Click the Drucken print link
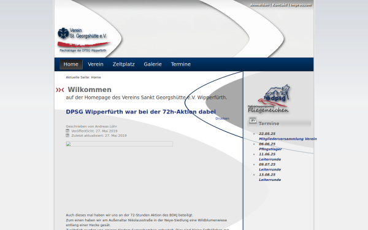Screen dimensions: 368x230 pos(222,118)
